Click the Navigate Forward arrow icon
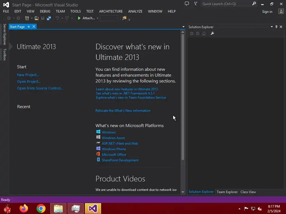Screen dimensions: 286x214 pyautogui.click(x=18, y=18)
